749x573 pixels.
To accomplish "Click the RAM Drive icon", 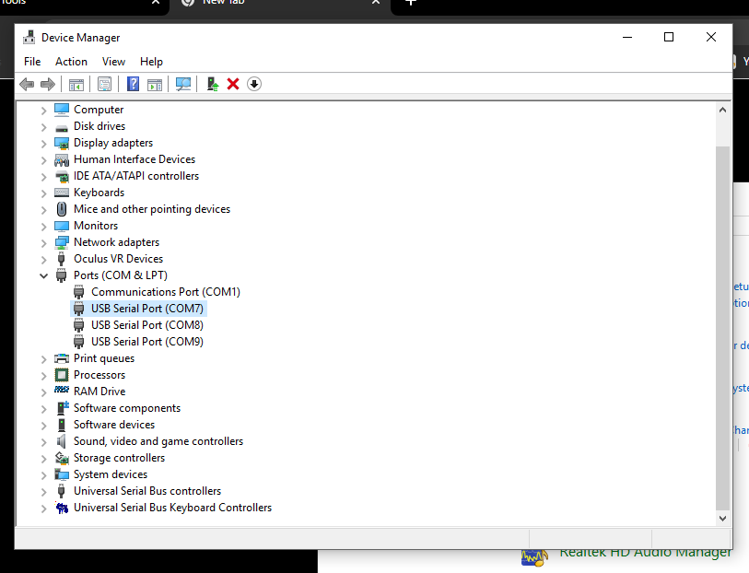I will pos(62,390).
